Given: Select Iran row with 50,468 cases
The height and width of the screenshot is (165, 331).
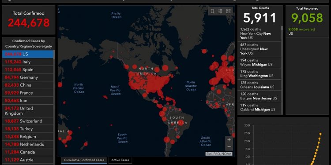Looking at the screenshot, I should (x=28, y=101).
